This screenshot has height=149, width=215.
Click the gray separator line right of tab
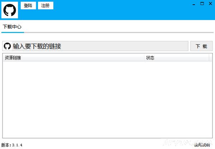[x=118, y=32]
